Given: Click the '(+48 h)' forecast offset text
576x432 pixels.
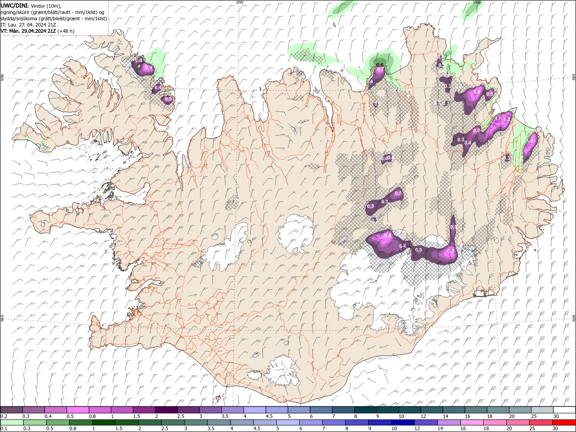Looking at the screenshot, I should pyautogui.click(x=66, y=31).
